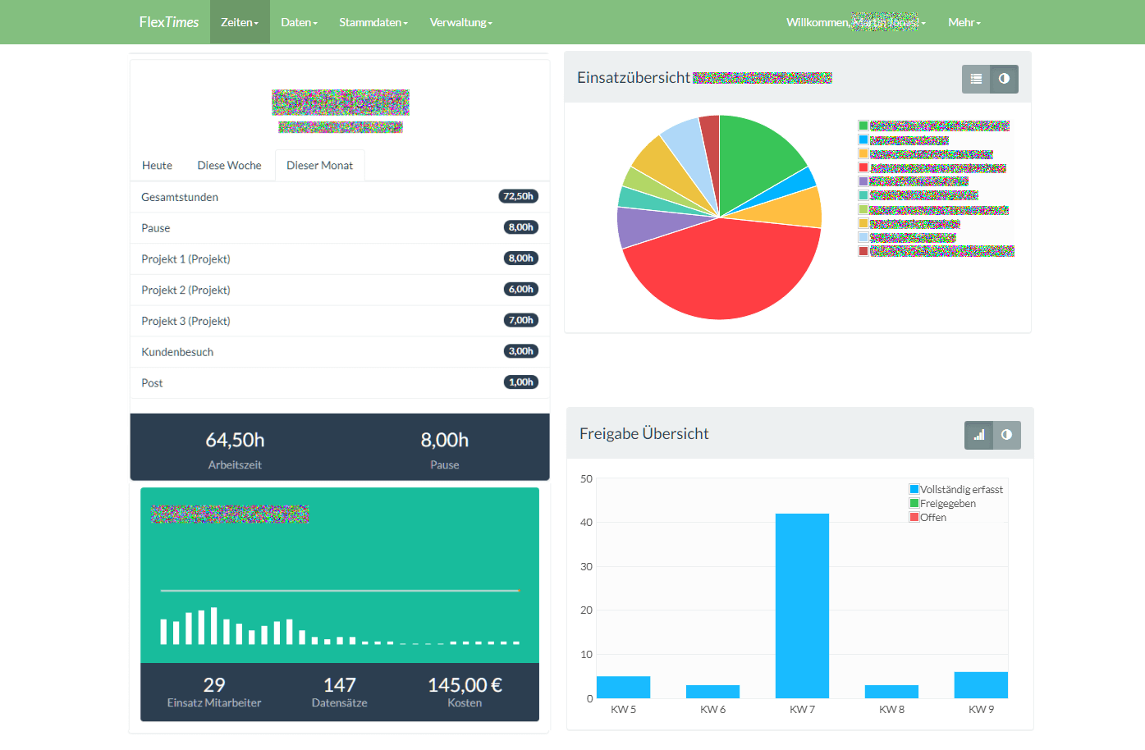Select the Diese Woche tab
The image size is (1145, 750).
point(229,166)
